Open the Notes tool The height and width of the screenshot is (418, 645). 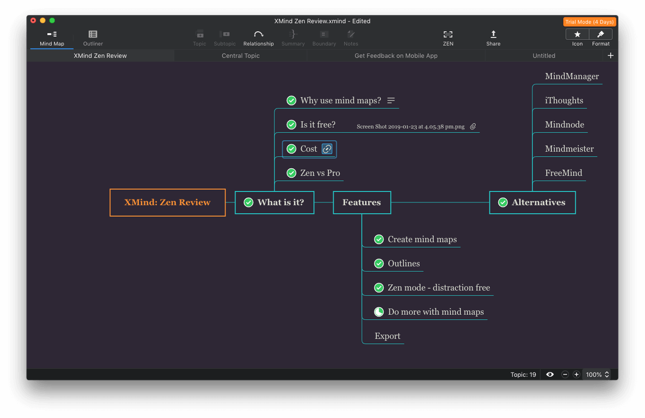tap(351, 38)
